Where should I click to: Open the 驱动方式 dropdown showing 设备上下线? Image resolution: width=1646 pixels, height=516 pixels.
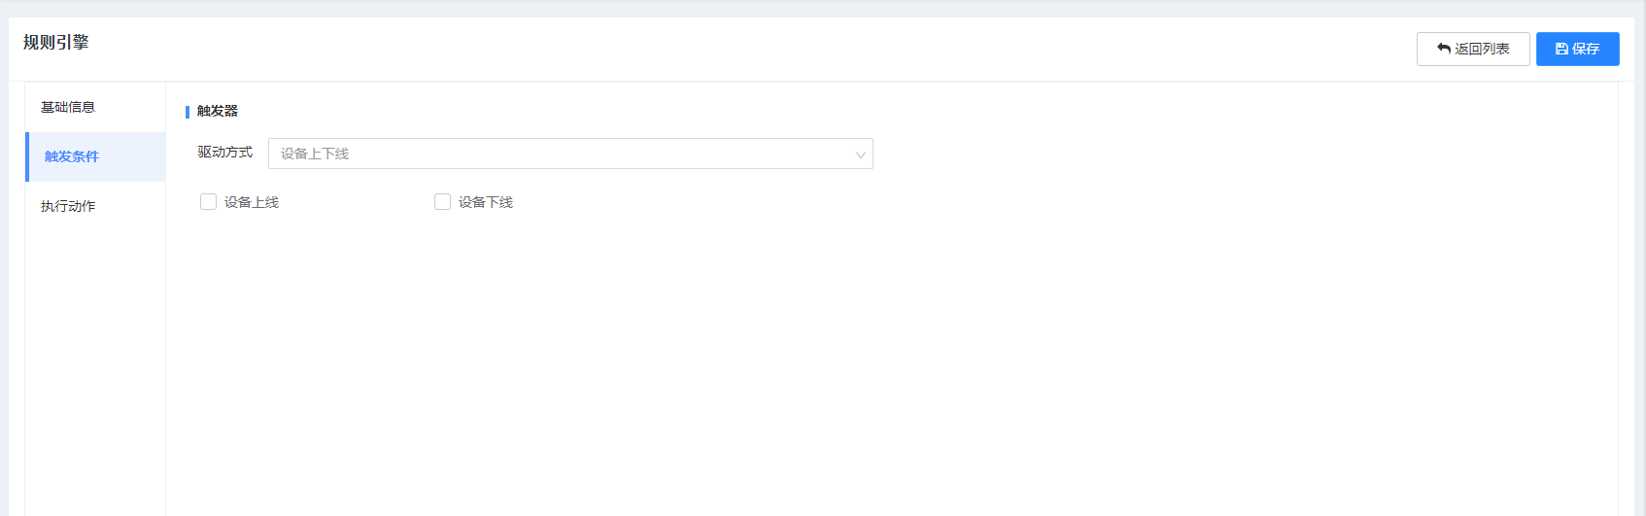(x=570, y=154)
